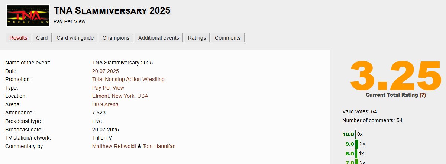Click the 20.07.2025 date link

(106, 71)
